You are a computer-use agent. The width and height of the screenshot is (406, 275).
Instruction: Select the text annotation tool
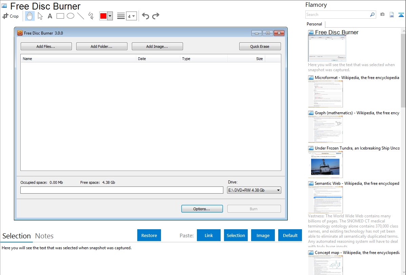pyautogui.click(x=50, y=16)
